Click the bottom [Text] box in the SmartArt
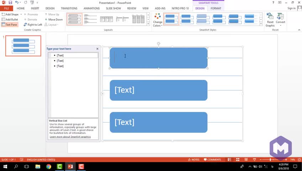The image size is (302, 171). point(158,122)
